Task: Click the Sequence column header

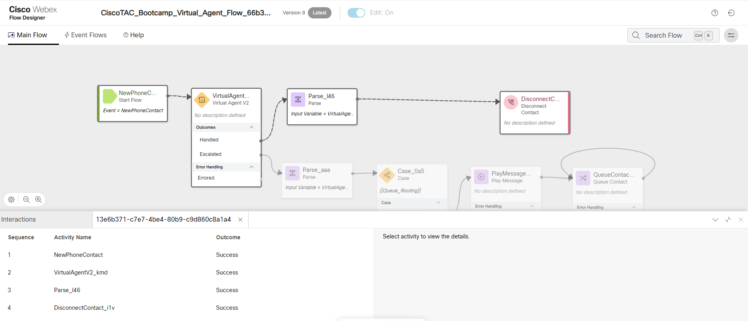Action: 21,237
